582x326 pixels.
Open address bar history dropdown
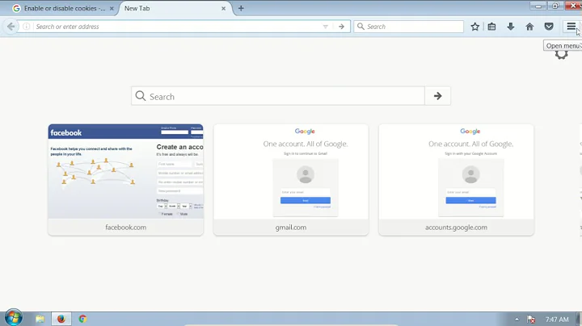coord(325,27)
